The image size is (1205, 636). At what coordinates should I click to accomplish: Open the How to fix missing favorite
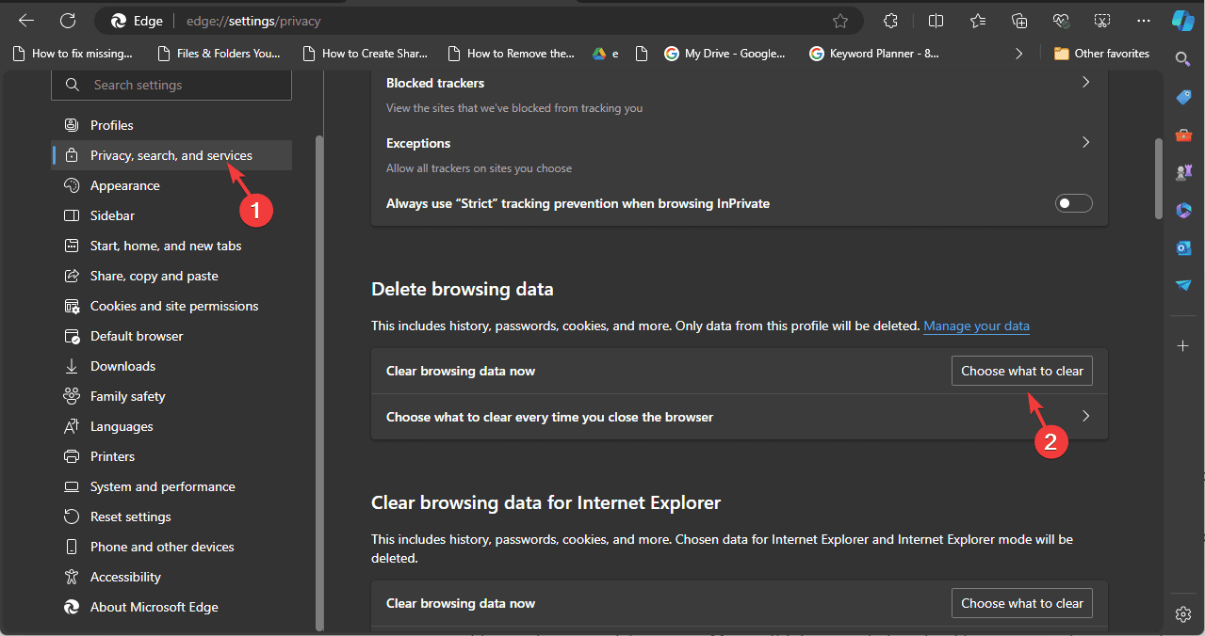tap(73, 54)
